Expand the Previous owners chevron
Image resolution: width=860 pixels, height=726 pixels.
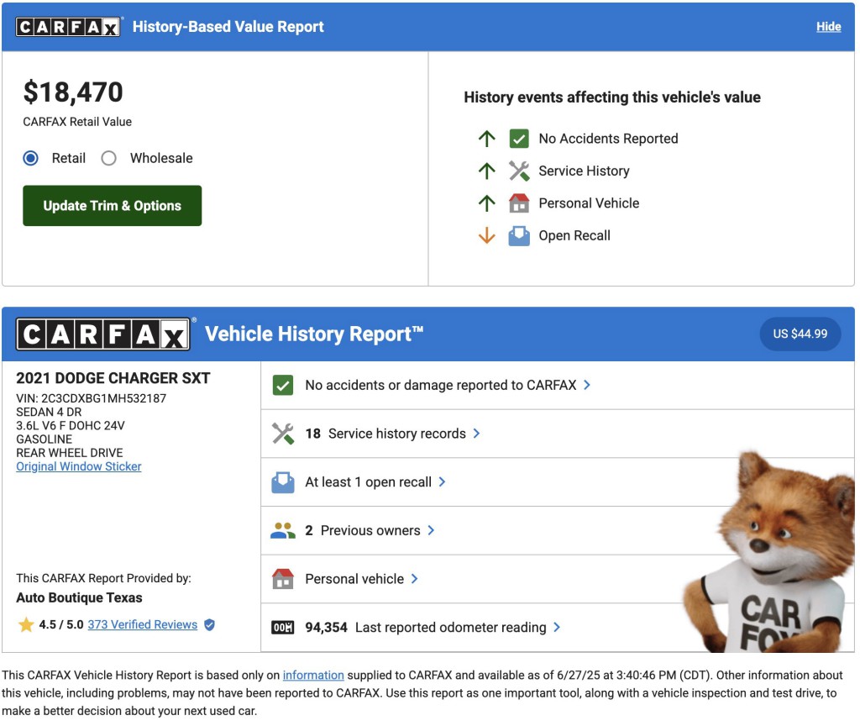coord(431,530)
